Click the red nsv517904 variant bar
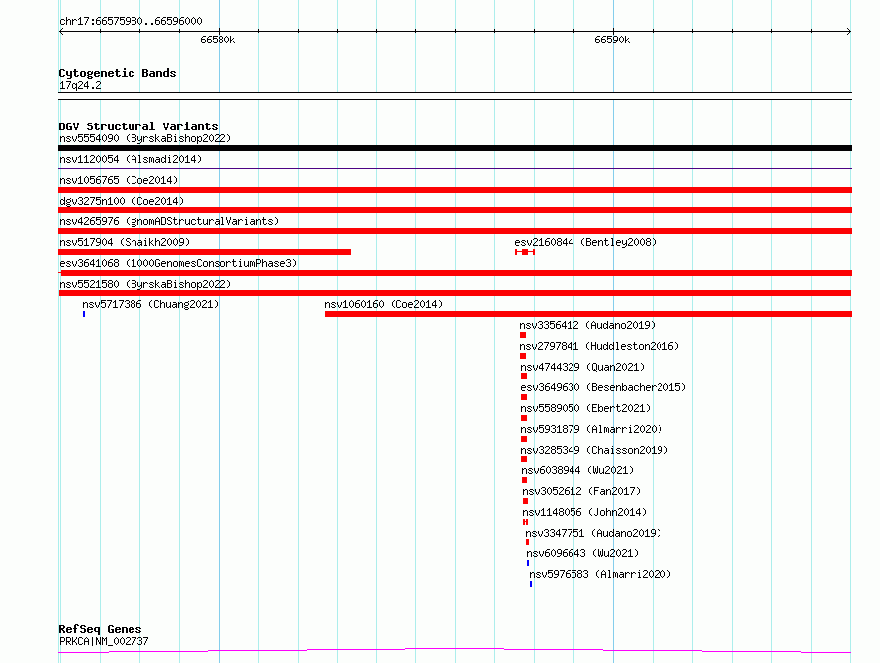This screenshot has height=663, width=880. pyautogui.click(x=205, y=252)
